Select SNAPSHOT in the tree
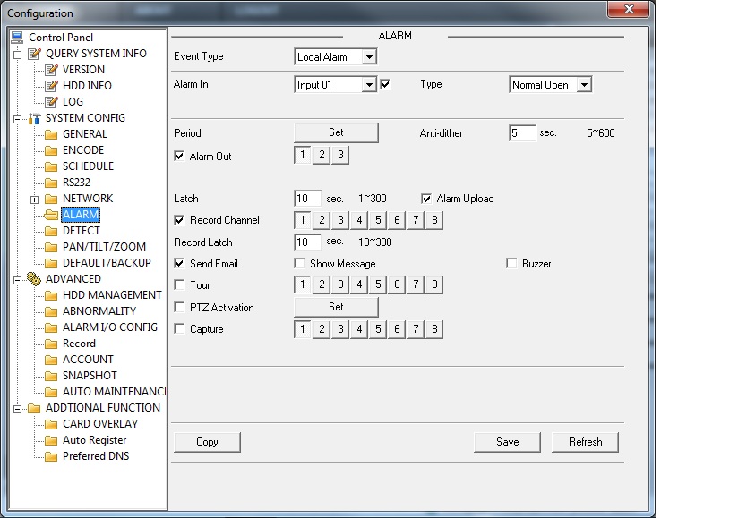738x518 pixels. tap(90, 376)
